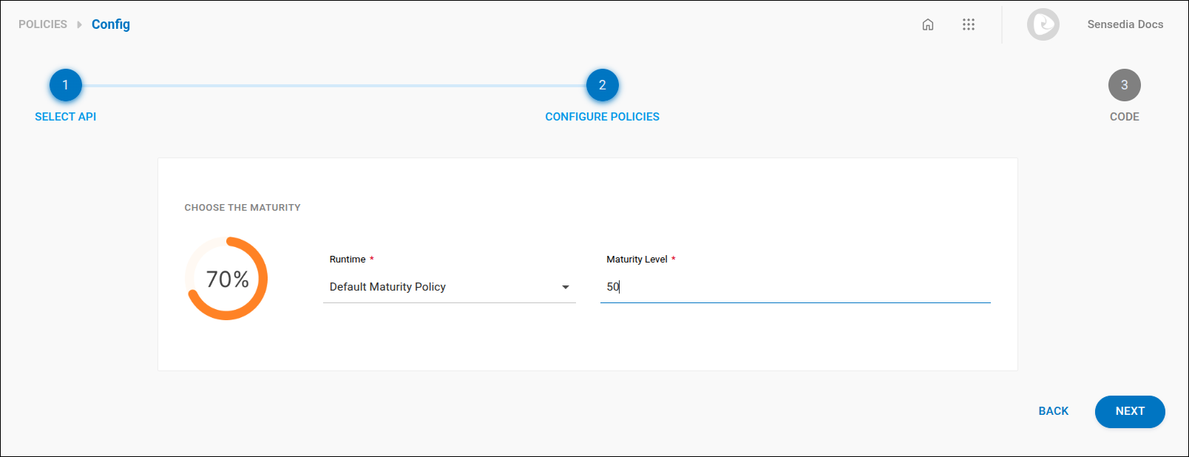The height and width of the screenshot is (457, 1189).
Task: Select step 1 circle in stepper
Action: pos(66,85)
